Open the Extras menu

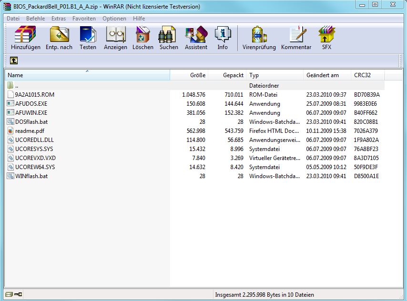tap(59, 19)
